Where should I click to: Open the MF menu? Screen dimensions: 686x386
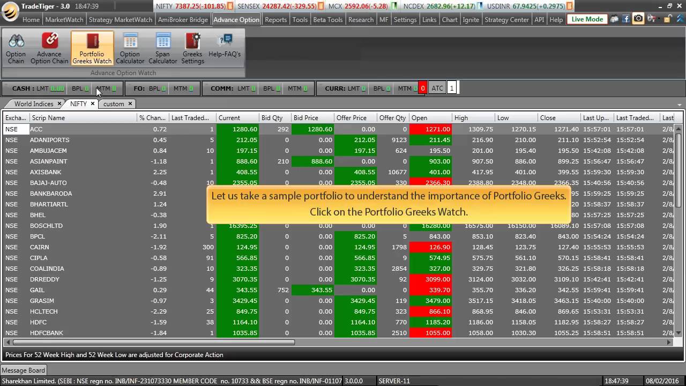(x=384, y=19)
